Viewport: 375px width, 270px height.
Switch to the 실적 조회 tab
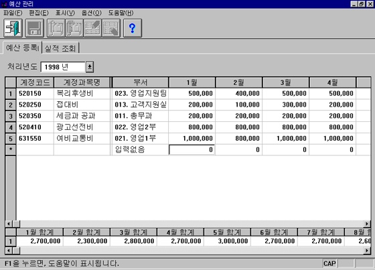(60, 48)
